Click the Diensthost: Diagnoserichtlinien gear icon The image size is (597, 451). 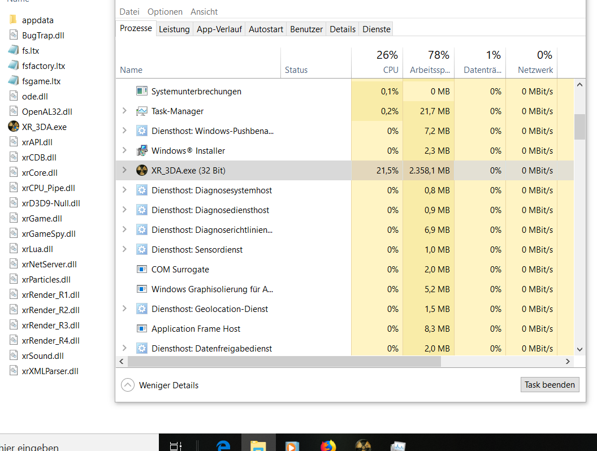pyautogui.click(x=142, y=230)
